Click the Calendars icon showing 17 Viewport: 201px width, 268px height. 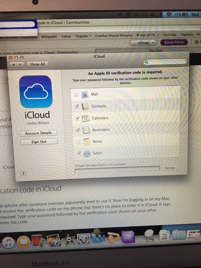pos(85,118)
